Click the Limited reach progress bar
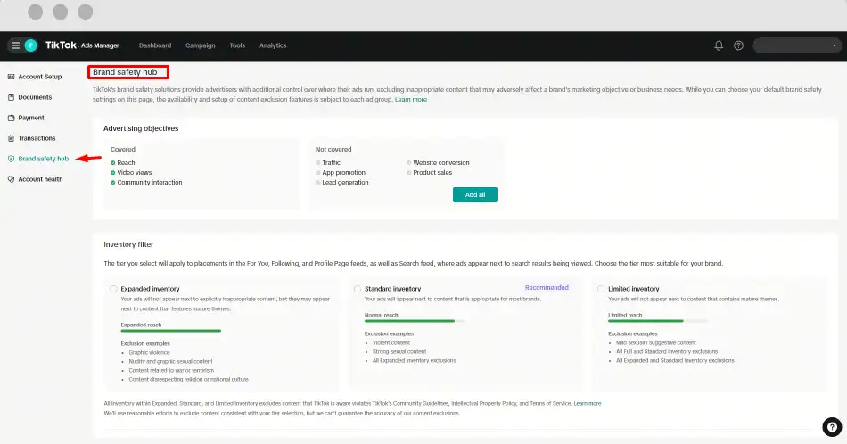 [658, 321]
